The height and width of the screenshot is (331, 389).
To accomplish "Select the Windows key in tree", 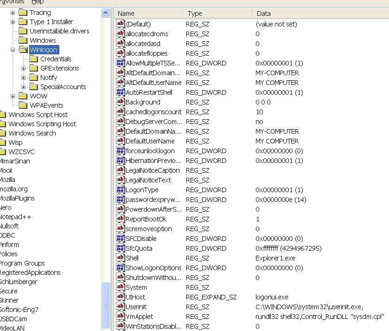I will point(43,40).
